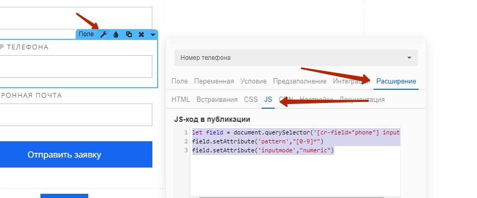Click code line 3 setting inputmode attribute
Screen dimensions: 477x198
click(x=263, y=150)
